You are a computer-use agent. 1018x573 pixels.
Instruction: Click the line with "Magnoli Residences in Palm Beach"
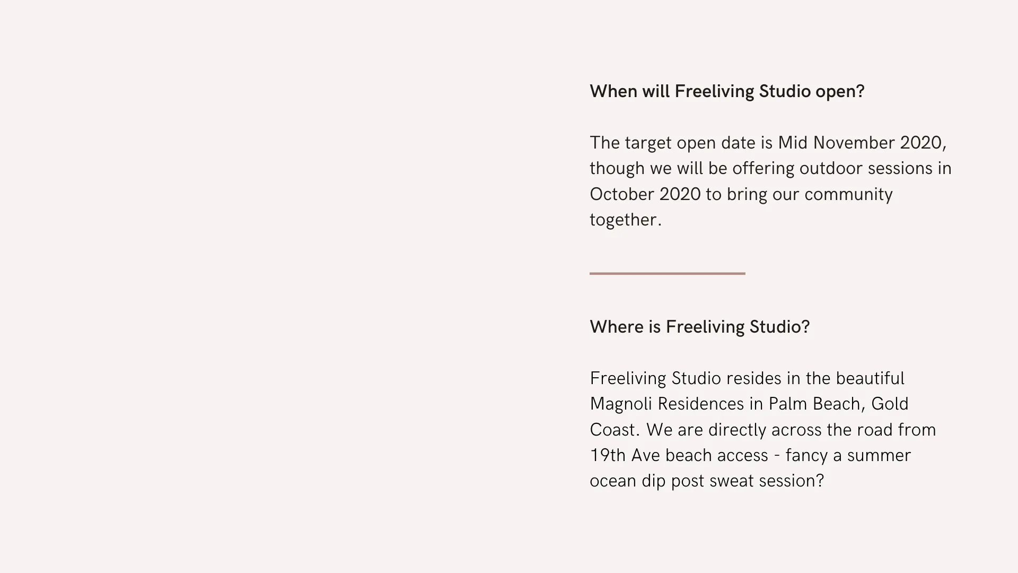749,404
